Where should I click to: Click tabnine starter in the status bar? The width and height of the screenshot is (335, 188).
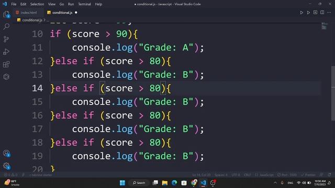[x=41, y=175]
